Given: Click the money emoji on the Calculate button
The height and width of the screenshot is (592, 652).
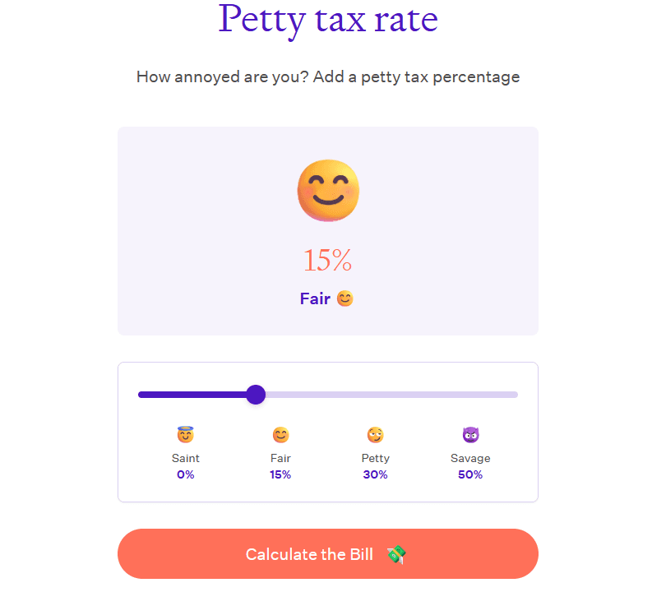Looking at the screenshot, I should point(396,554).
